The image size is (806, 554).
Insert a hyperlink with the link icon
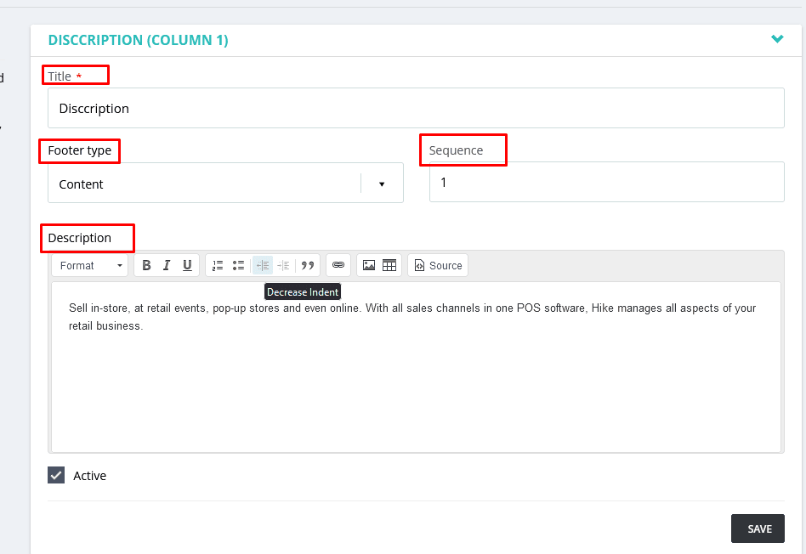coord(338,265)
